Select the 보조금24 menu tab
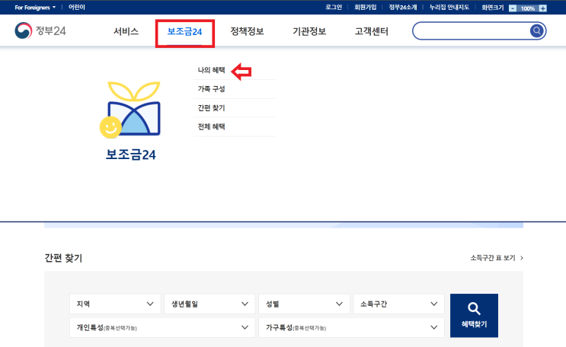 (184, 32)
